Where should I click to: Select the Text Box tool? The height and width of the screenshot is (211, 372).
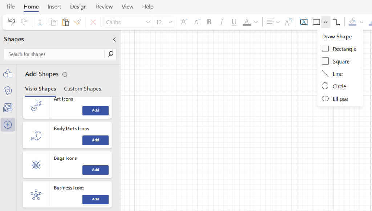click(304, 22)
